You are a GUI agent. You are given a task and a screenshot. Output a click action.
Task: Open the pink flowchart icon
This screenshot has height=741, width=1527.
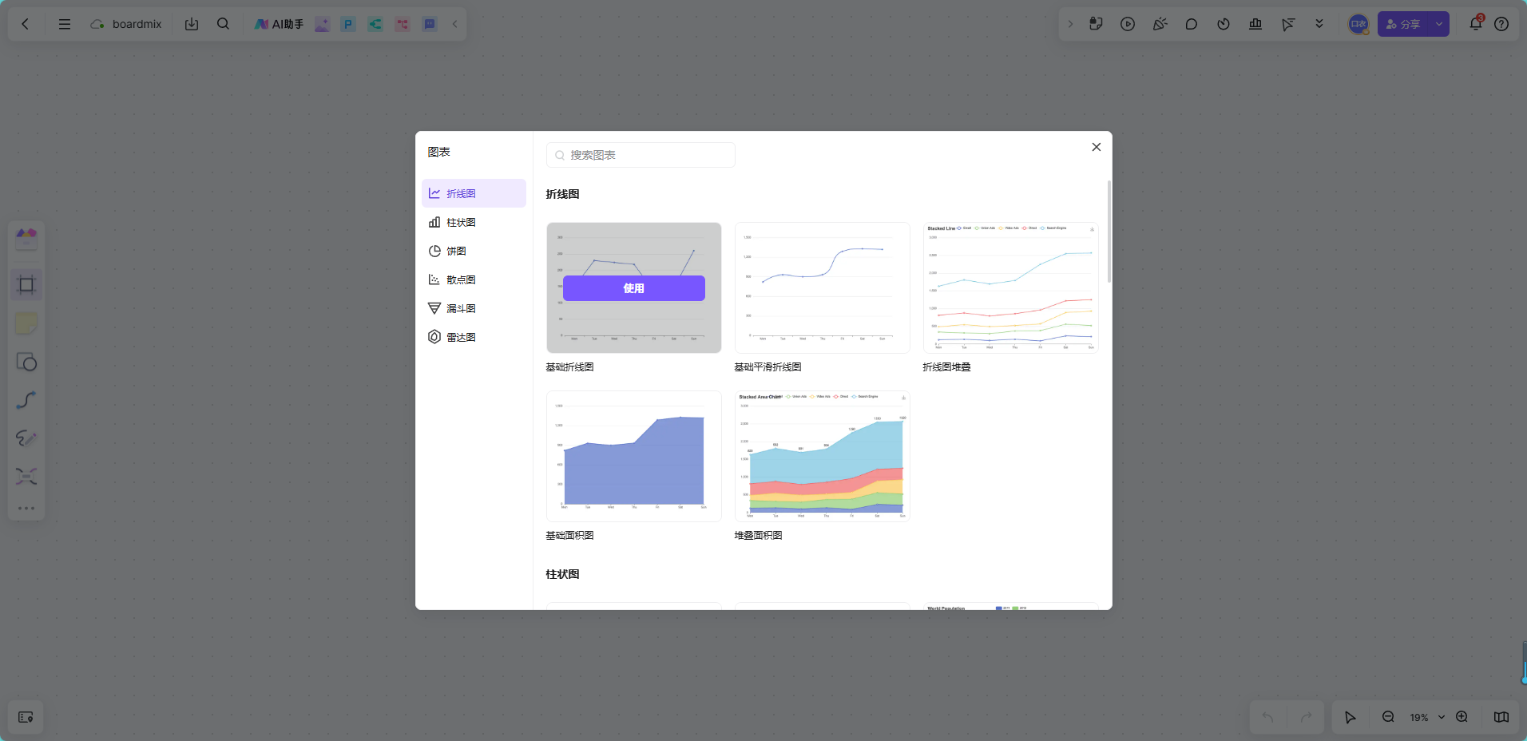[x=403, y=24]
